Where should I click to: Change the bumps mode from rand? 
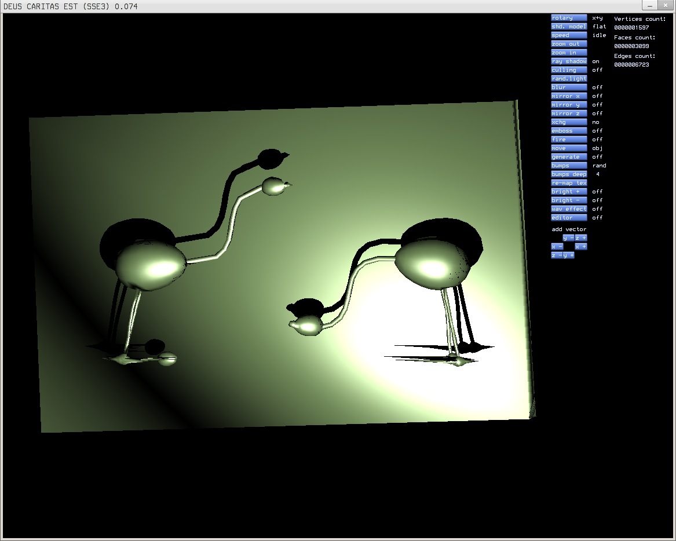(x=568, y=165)
